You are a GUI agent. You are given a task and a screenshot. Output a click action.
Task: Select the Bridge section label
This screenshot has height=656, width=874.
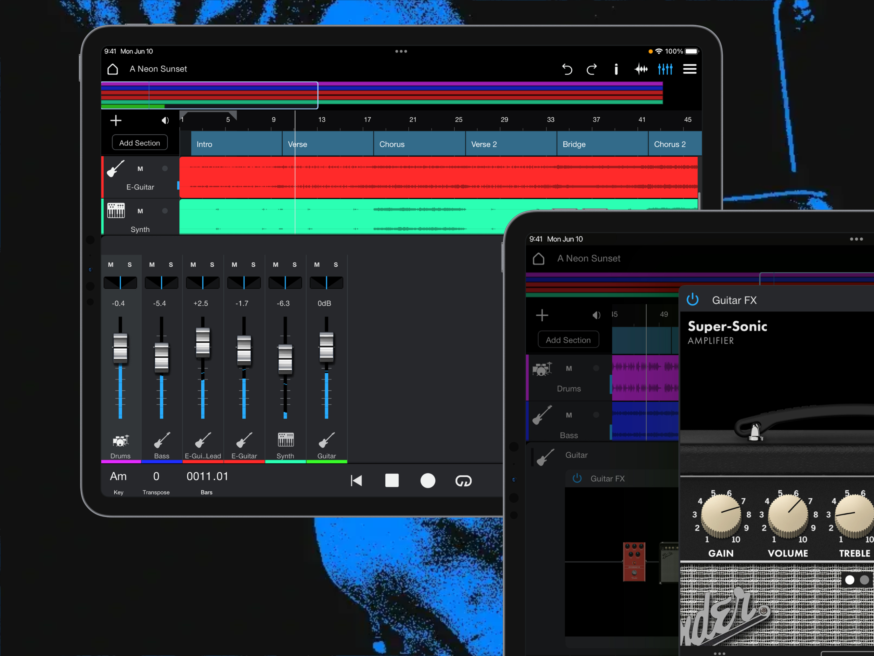(574, 144)
